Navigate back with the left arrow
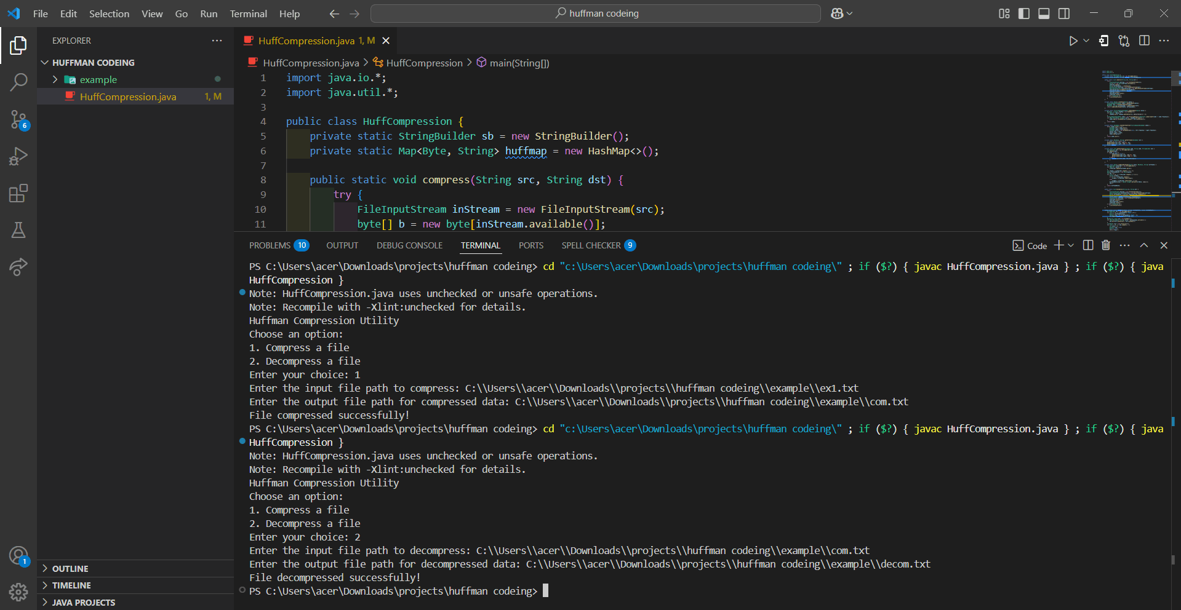Screen dimensions: 1181x610 click(x=334, y=14)
